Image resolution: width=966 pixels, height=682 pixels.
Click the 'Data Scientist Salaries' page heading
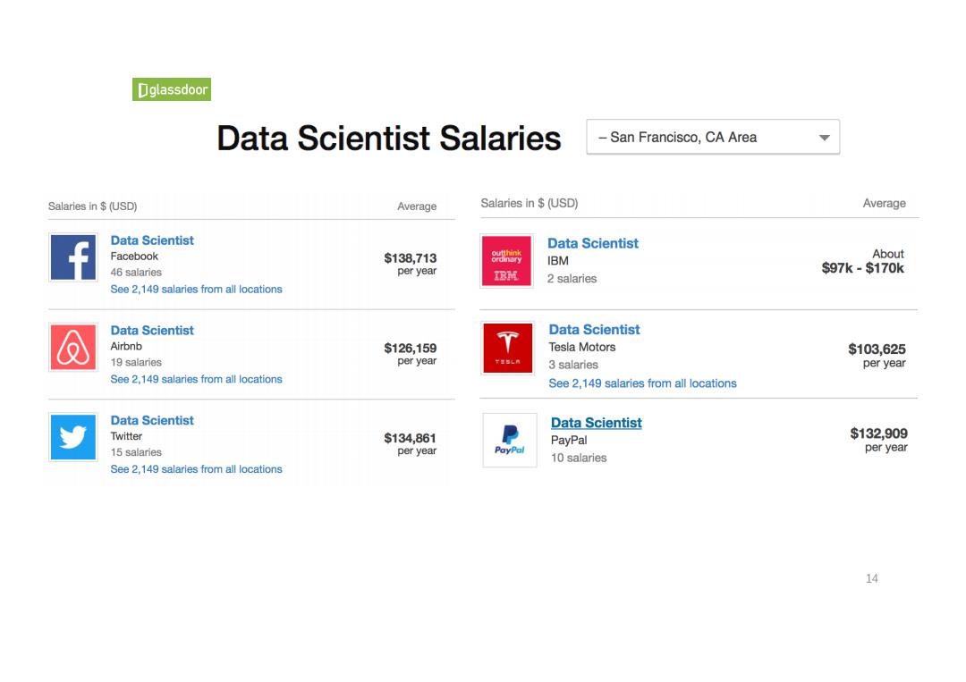[x=389, y=138]
